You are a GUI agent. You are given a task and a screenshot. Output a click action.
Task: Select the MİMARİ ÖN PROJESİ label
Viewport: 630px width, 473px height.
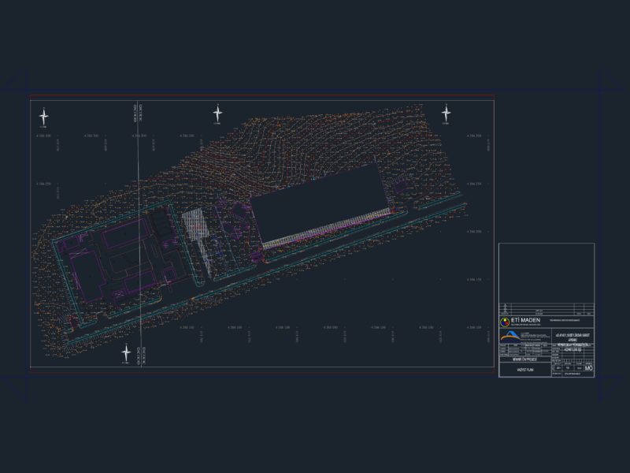[524, 359]
